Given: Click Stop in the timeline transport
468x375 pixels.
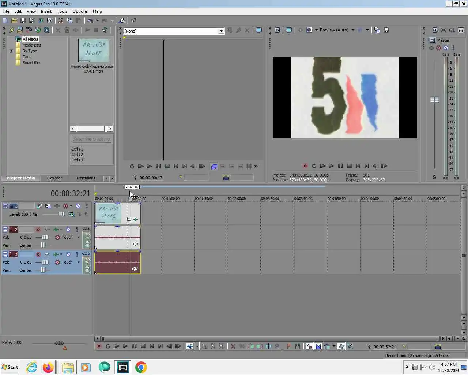Looking at the screenshot, I should coord(143,346).
